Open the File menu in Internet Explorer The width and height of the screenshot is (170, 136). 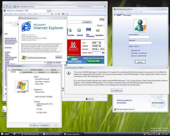click(x=6, y=14)
